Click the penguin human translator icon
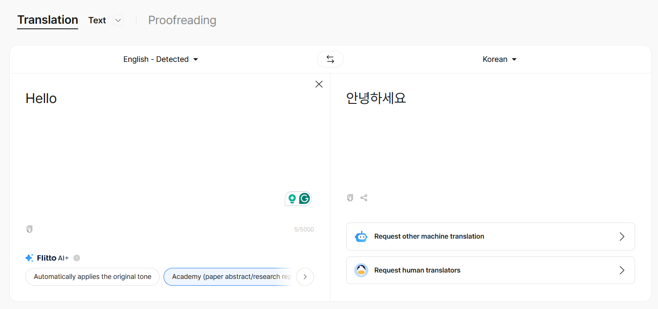The height and width of the screenshot is (309, 658). tap(361, 270)
